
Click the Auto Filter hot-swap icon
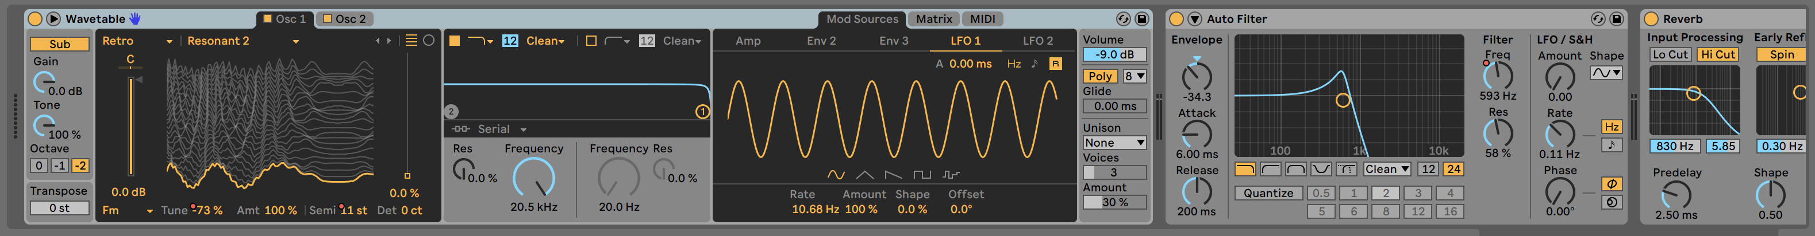(1598, 19)
